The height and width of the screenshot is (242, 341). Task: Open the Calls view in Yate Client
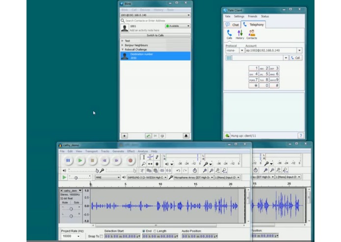point(229,34)
